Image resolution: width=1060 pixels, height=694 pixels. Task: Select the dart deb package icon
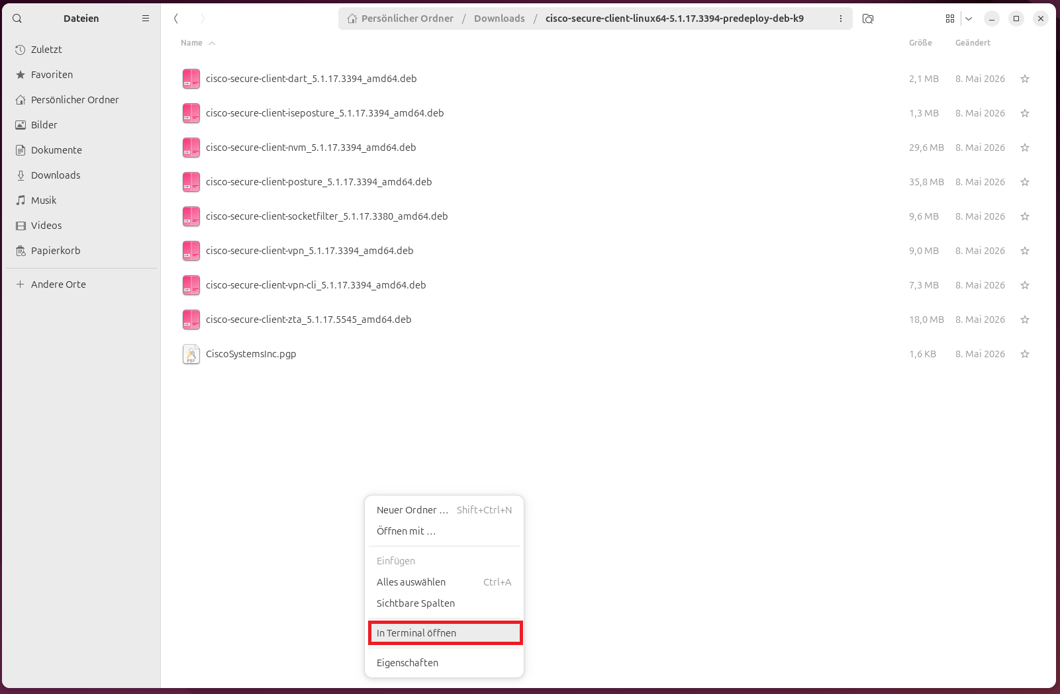(191, 79)
